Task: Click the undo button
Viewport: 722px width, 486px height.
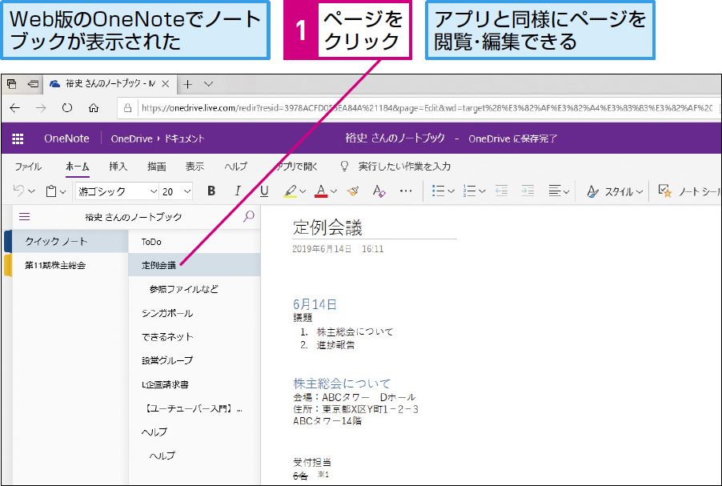Action: coord(18,191)
